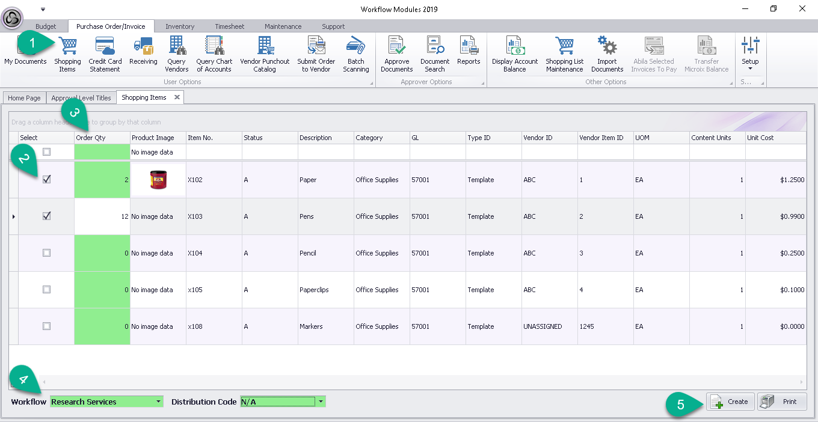Launch Vendor Punchout Catalog

(265, 54)
